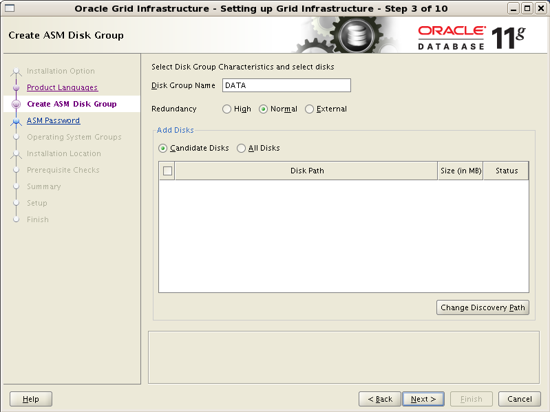The width and height of the screenshot is (550, 412).
Task: Jump to ASM Password step
Action: (53, 120)
